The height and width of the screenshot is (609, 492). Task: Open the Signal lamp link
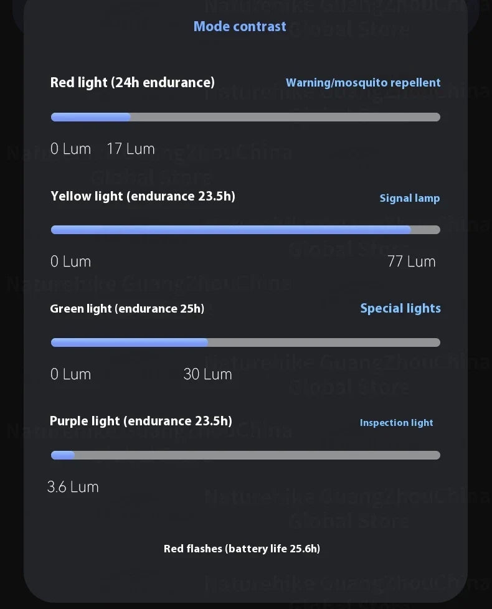point(410,198)
